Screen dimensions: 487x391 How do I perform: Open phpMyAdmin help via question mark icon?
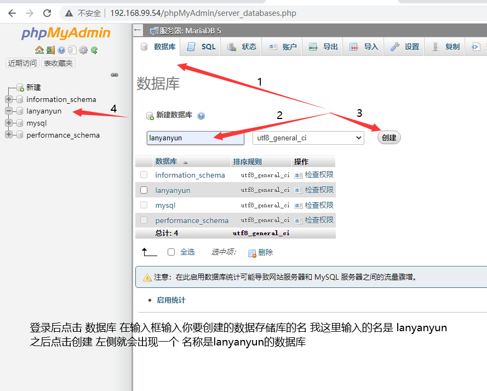point(60,50)
